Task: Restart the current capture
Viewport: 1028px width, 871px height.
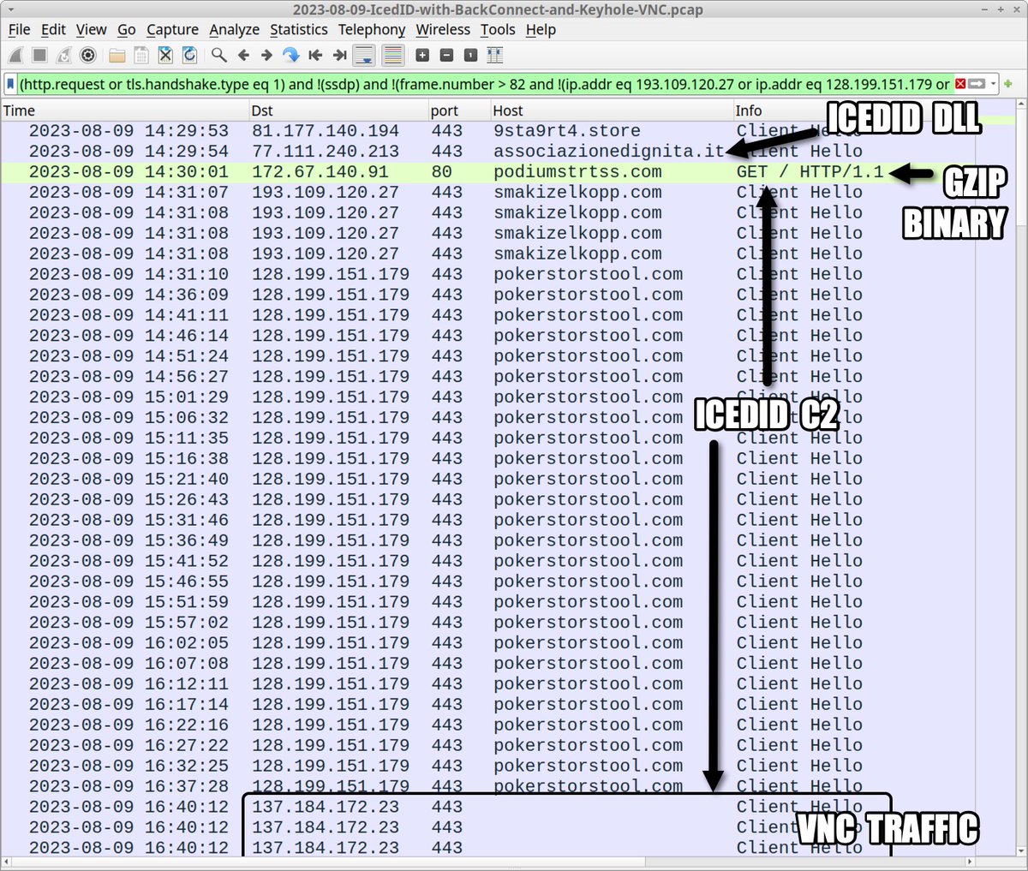Action: pyautogui.click(x=63, y=56)
